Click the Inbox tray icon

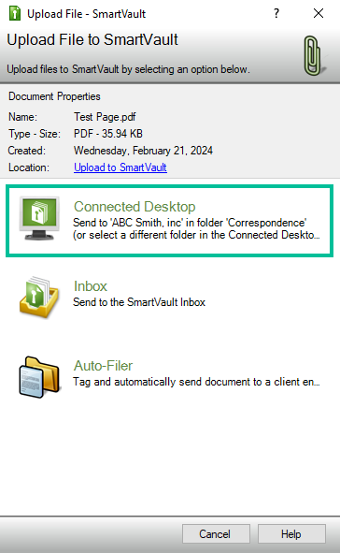39,298
